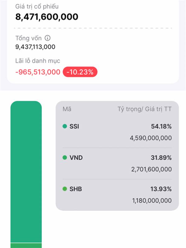Tap the lower segment of allocation bar
Screen dimensions: 186x248
26,246
